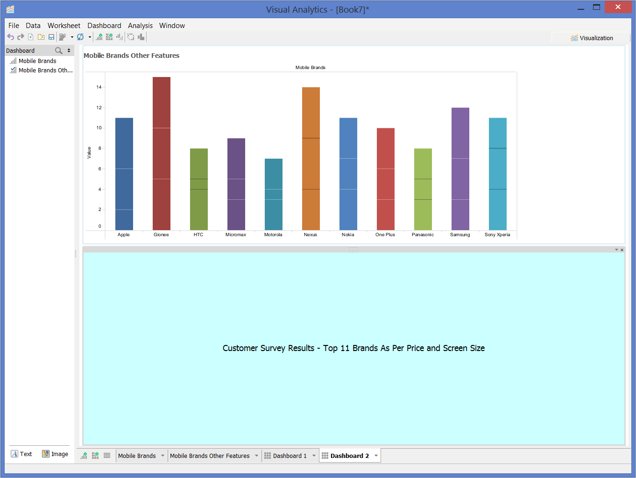This screenshot has height=478, width=636.
Task: Close the text pane with its X
Action: tap(622, 250)
